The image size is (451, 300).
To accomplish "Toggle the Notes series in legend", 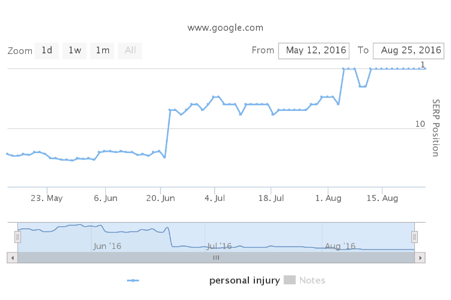I will (312, 280).
